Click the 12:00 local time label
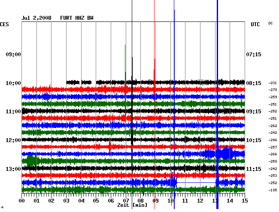Viewport: 279px width, 212px height. (13, 140)
